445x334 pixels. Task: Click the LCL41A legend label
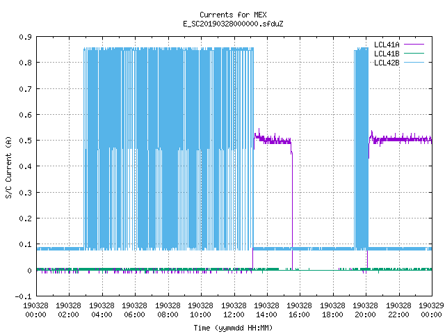(x=387, y=45)
